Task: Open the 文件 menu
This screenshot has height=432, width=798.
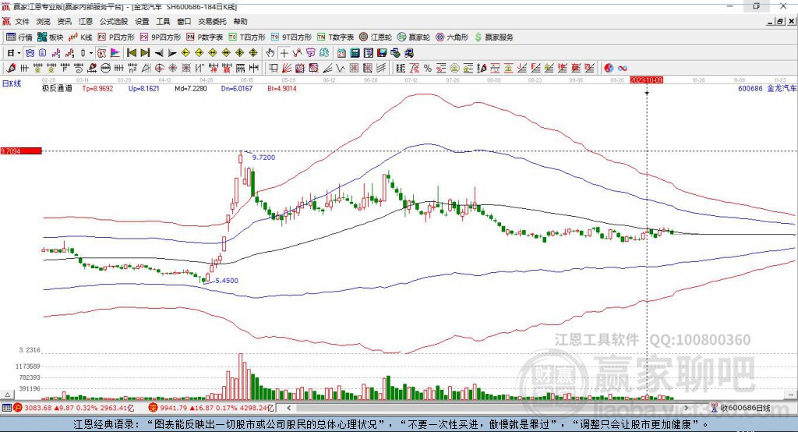Action: (23, 21)
